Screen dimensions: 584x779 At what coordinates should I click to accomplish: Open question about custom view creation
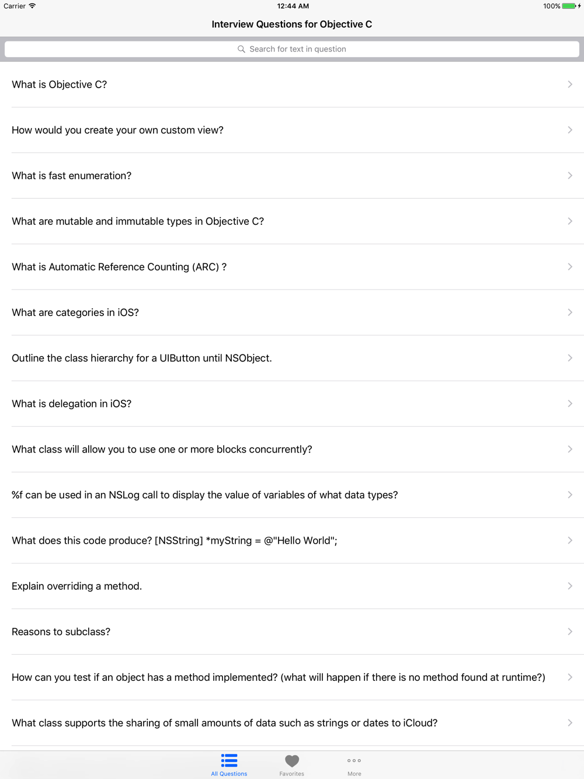tap(292, 130)
